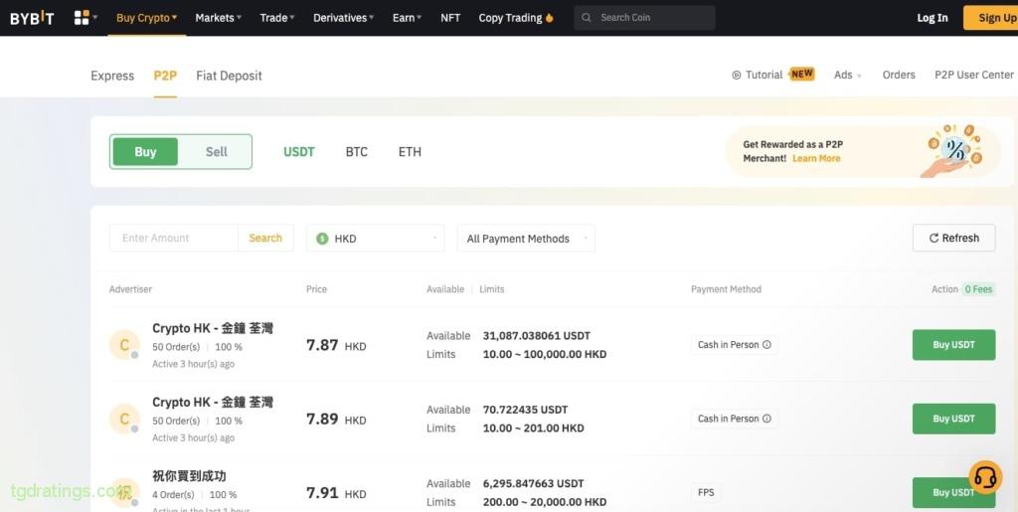Click limits 10.00 ~ 201.00 HKD
The width and height of the screenshot is (1018, 512).
point(533,428)
